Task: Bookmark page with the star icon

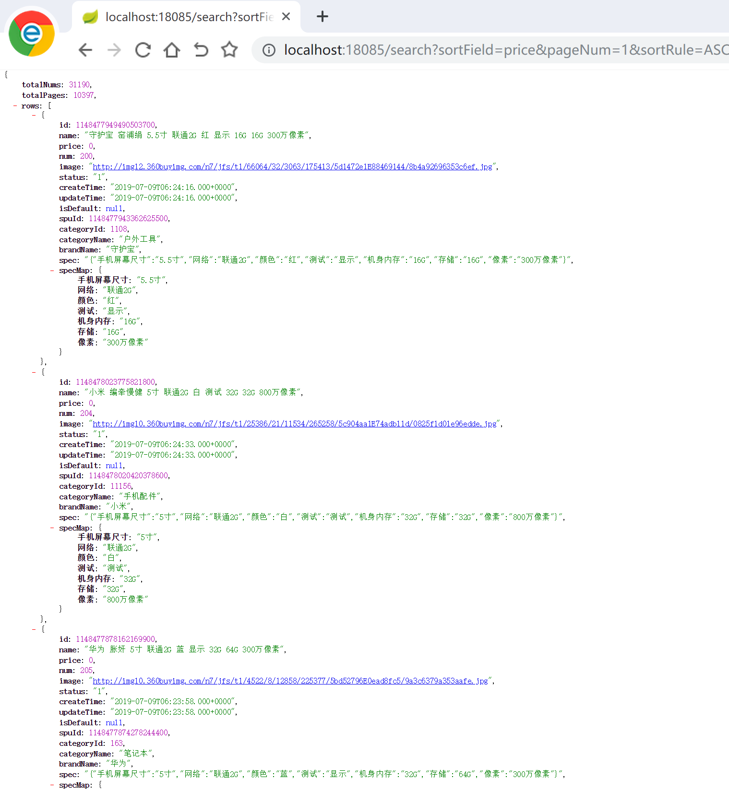Action: (x=229, y=49)
